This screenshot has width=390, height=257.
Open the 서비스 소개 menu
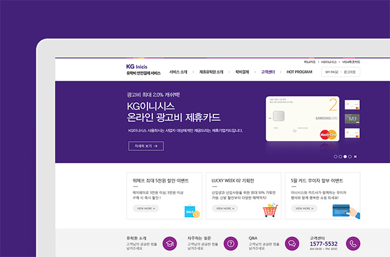[178, 72]
